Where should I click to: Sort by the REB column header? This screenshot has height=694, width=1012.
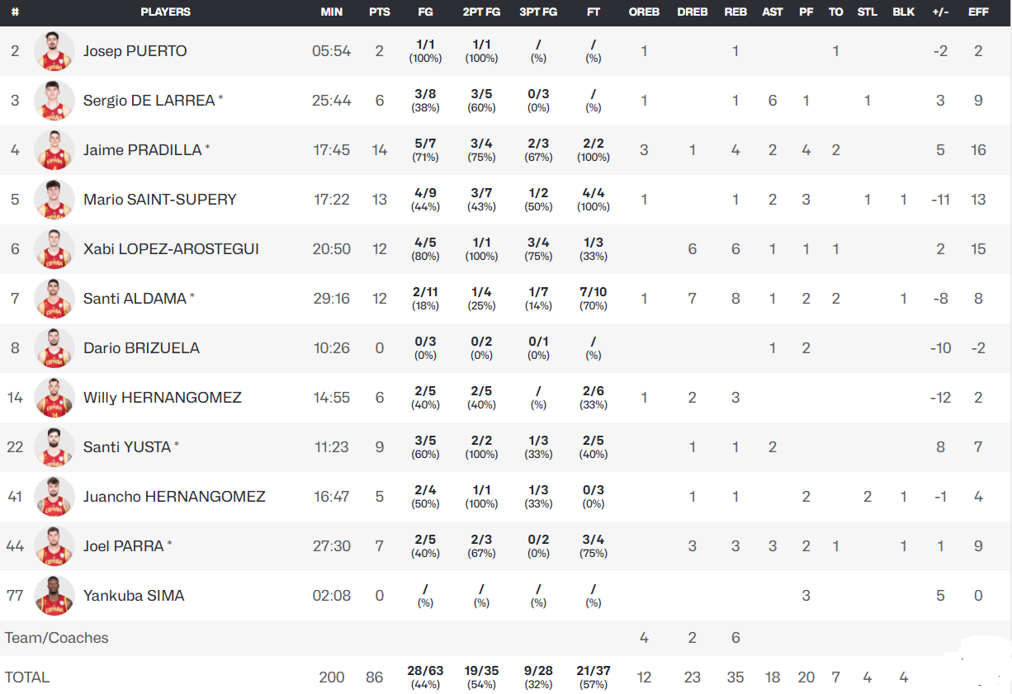click(x=735, y=12)
